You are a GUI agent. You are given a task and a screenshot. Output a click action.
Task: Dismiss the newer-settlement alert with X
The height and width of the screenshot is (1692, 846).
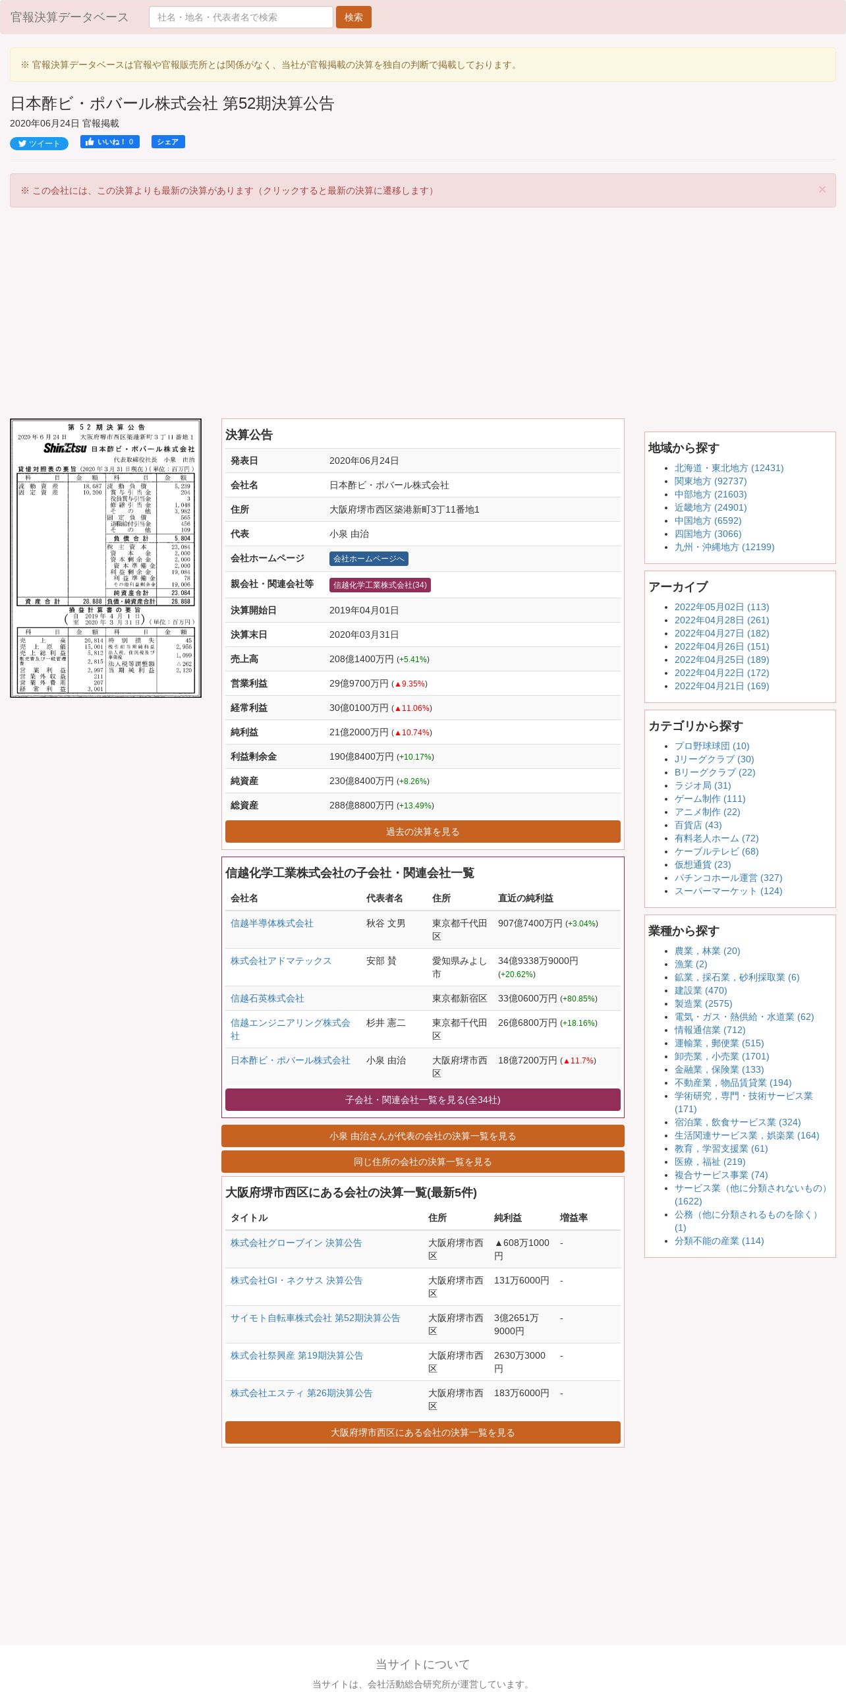pos(822,190)
